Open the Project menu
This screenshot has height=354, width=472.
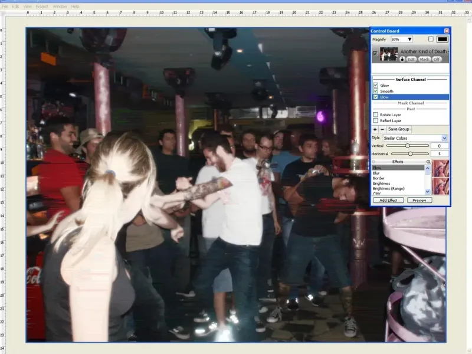click(x=42, y=6)
